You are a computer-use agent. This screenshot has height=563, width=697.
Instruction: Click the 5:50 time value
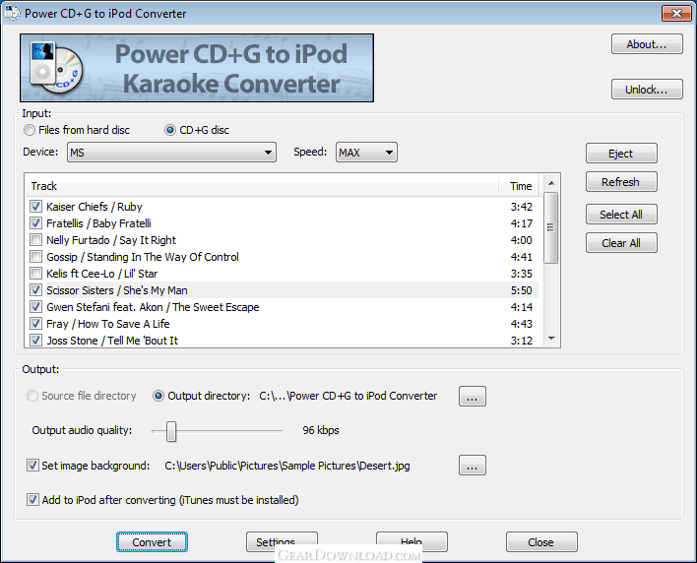(522, 290)
